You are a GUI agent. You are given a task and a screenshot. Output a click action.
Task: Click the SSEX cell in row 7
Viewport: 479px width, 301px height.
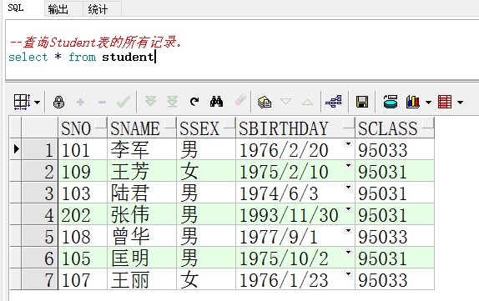point(206,279)
